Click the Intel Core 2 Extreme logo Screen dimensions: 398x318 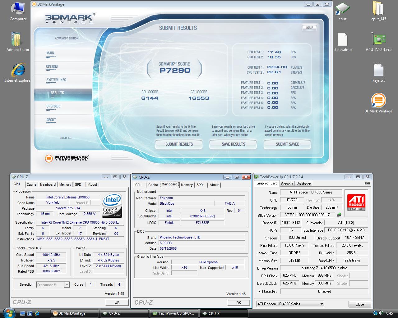pyautogui.click(x=112, y=206)
